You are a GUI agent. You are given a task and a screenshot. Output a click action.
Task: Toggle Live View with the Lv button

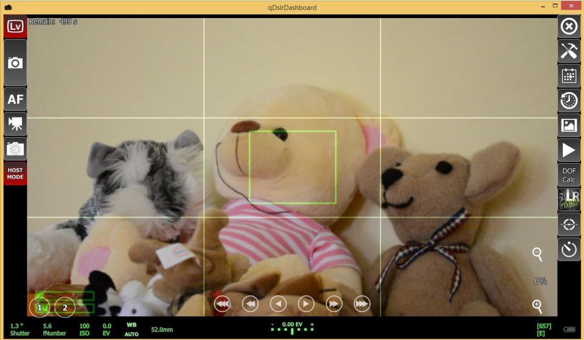[15, 25]
